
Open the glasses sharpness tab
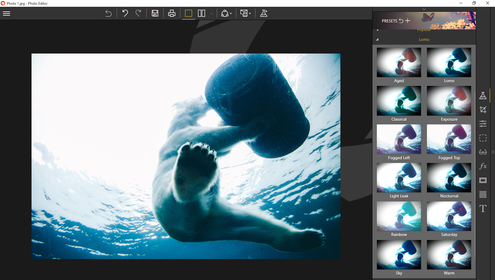click(483, 152)
